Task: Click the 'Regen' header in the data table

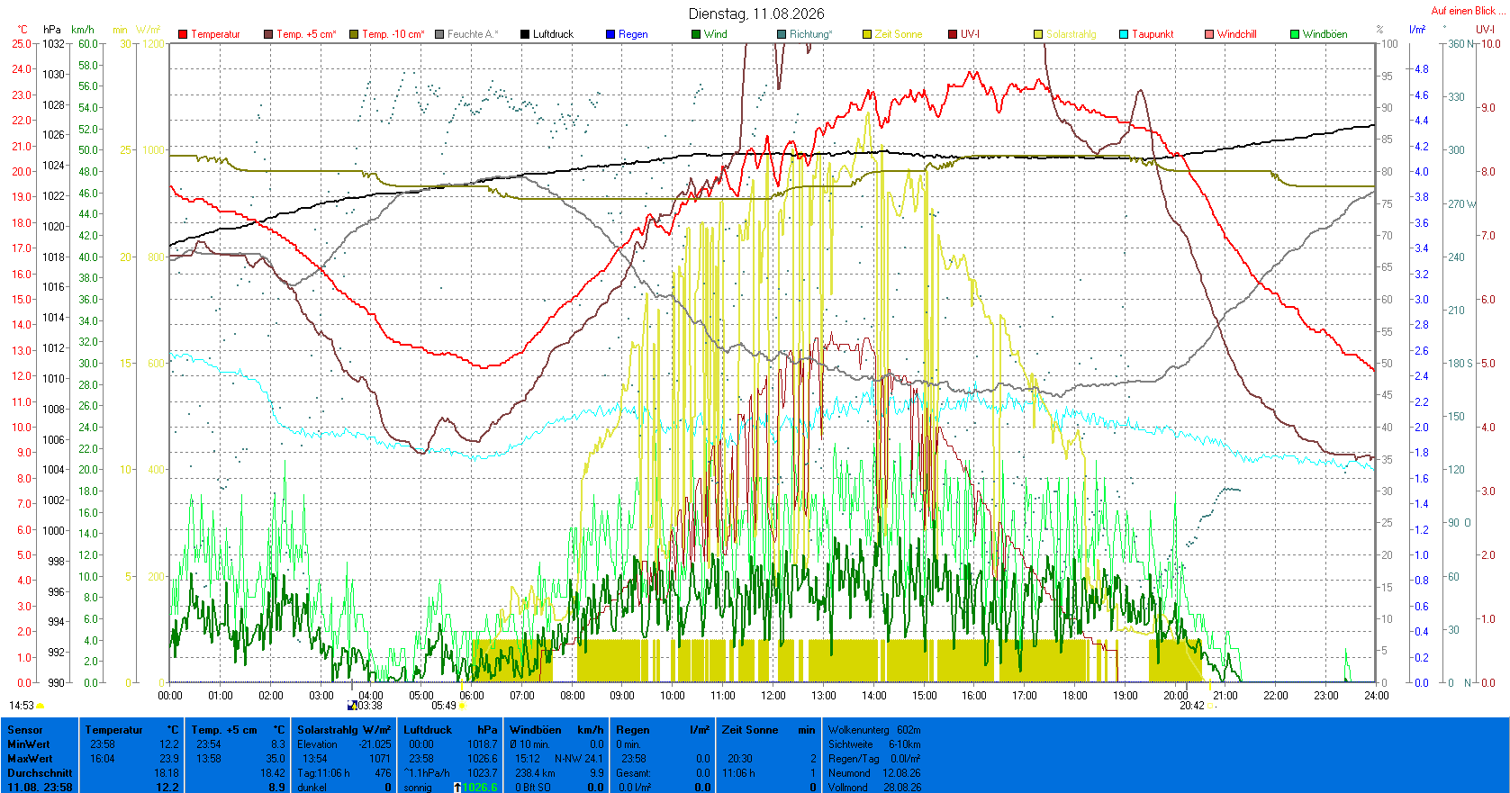Action: pos(633,730)
